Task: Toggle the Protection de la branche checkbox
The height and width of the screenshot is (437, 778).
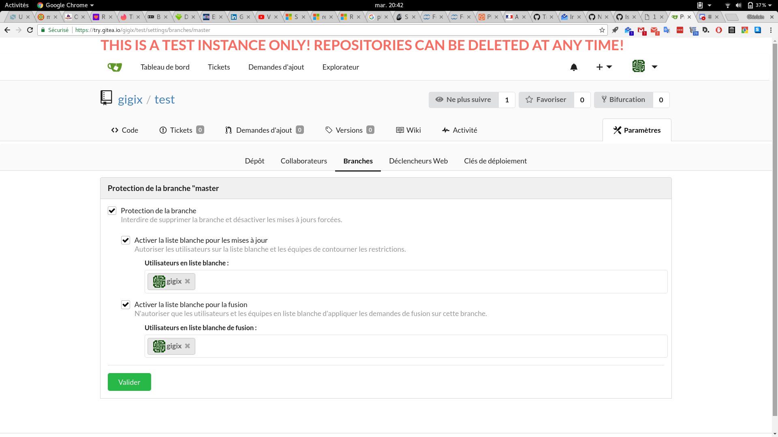Action: tap(112, 211)
